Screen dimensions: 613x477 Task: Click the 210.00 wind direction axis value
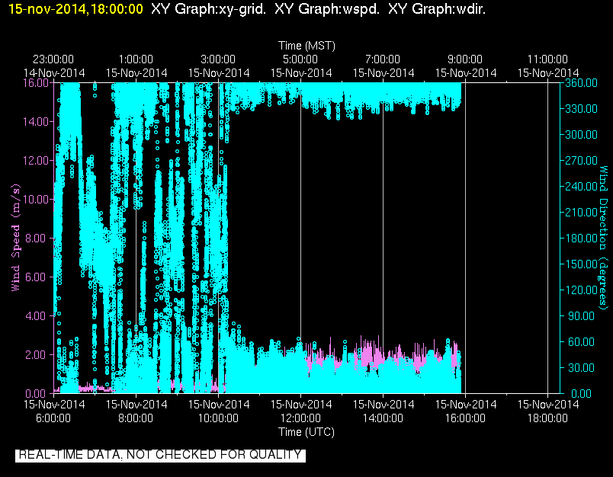click(x=581, y=212)
